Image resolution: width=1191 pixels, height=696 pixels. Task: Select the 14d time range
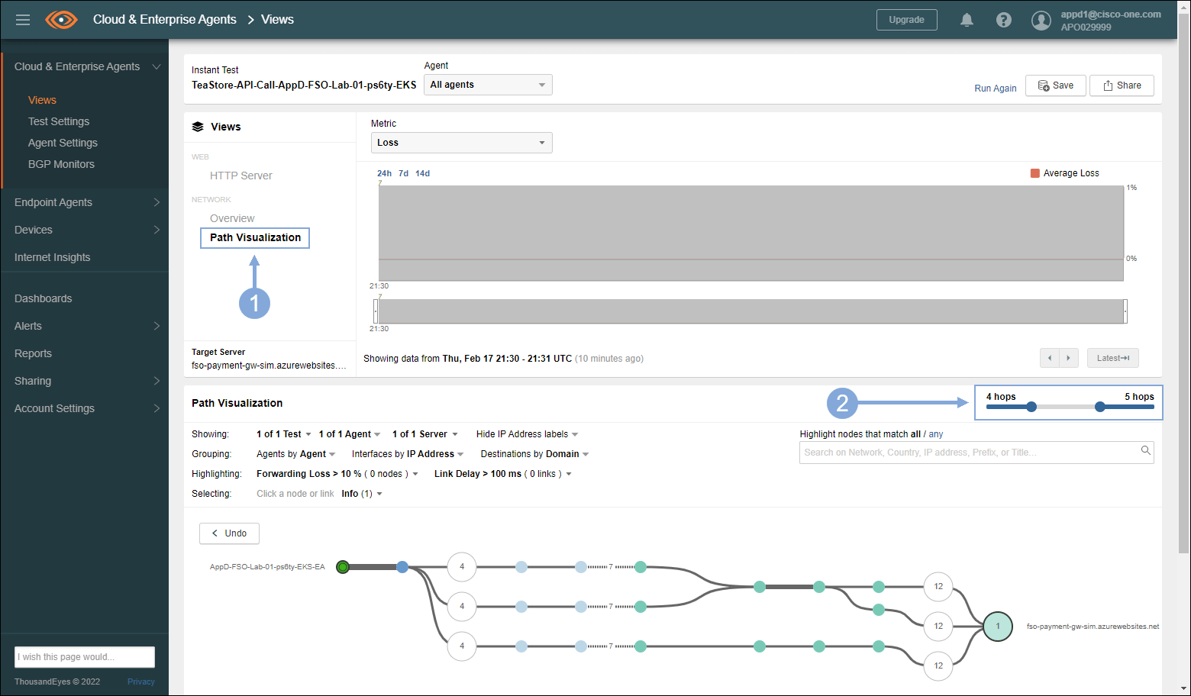point(422,173)
